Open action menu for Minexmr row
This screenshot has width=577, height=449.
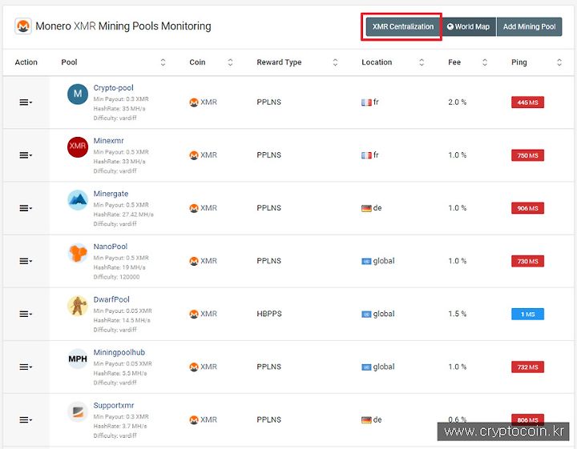click(x=26, y=155)
